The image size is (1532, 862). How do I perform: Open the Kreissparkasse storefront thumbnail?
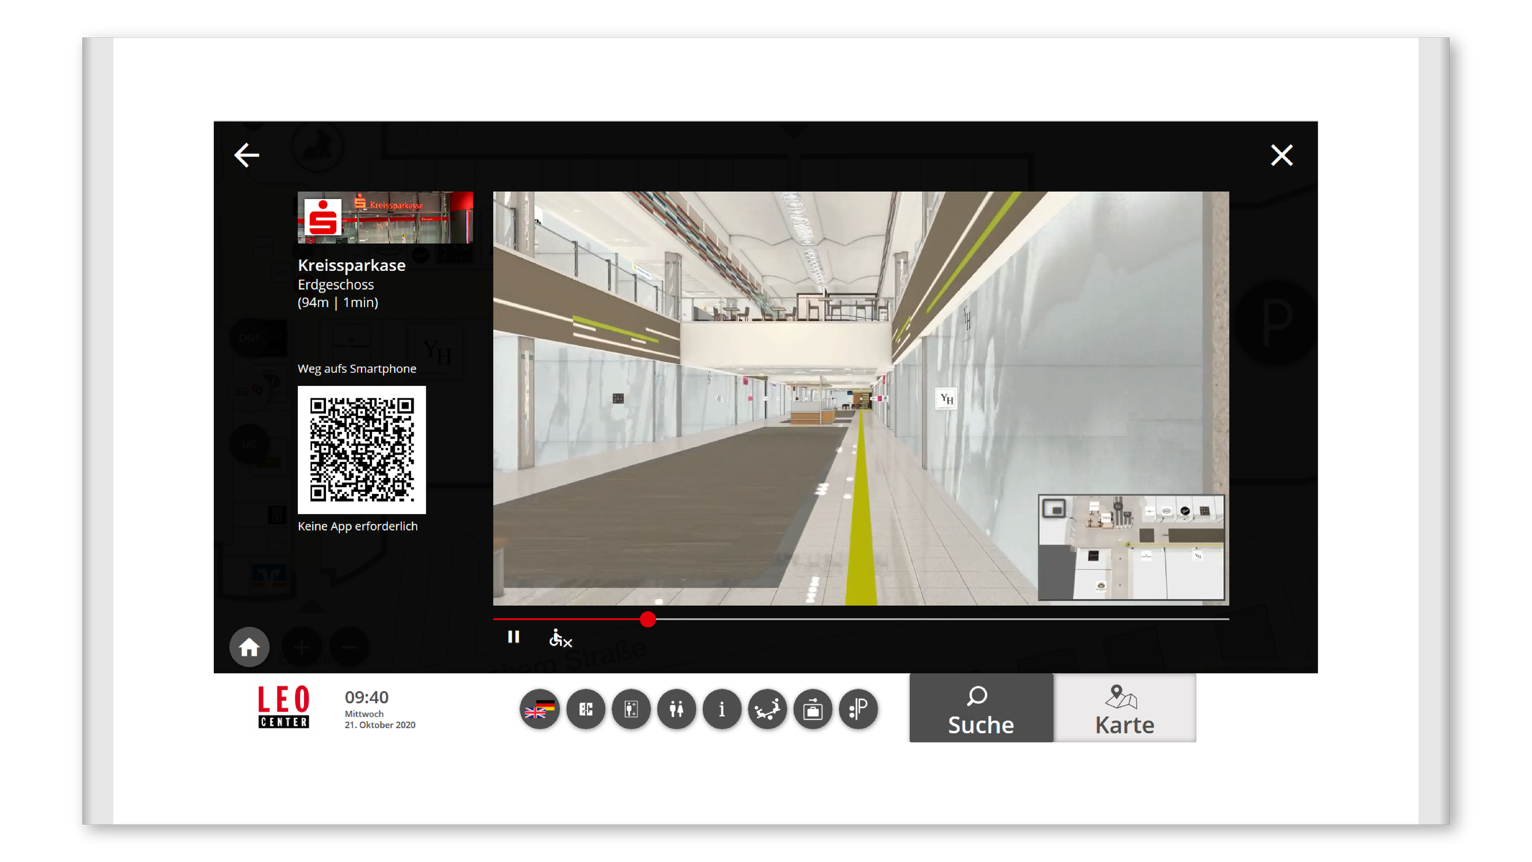click(385, 217)
